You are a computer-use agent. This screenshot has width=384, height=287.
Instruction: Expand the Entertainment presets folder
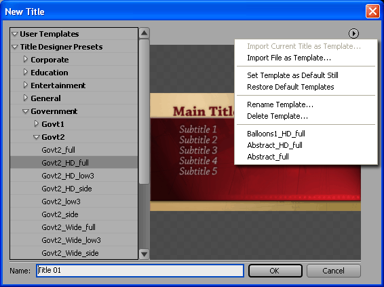point(26,85)
